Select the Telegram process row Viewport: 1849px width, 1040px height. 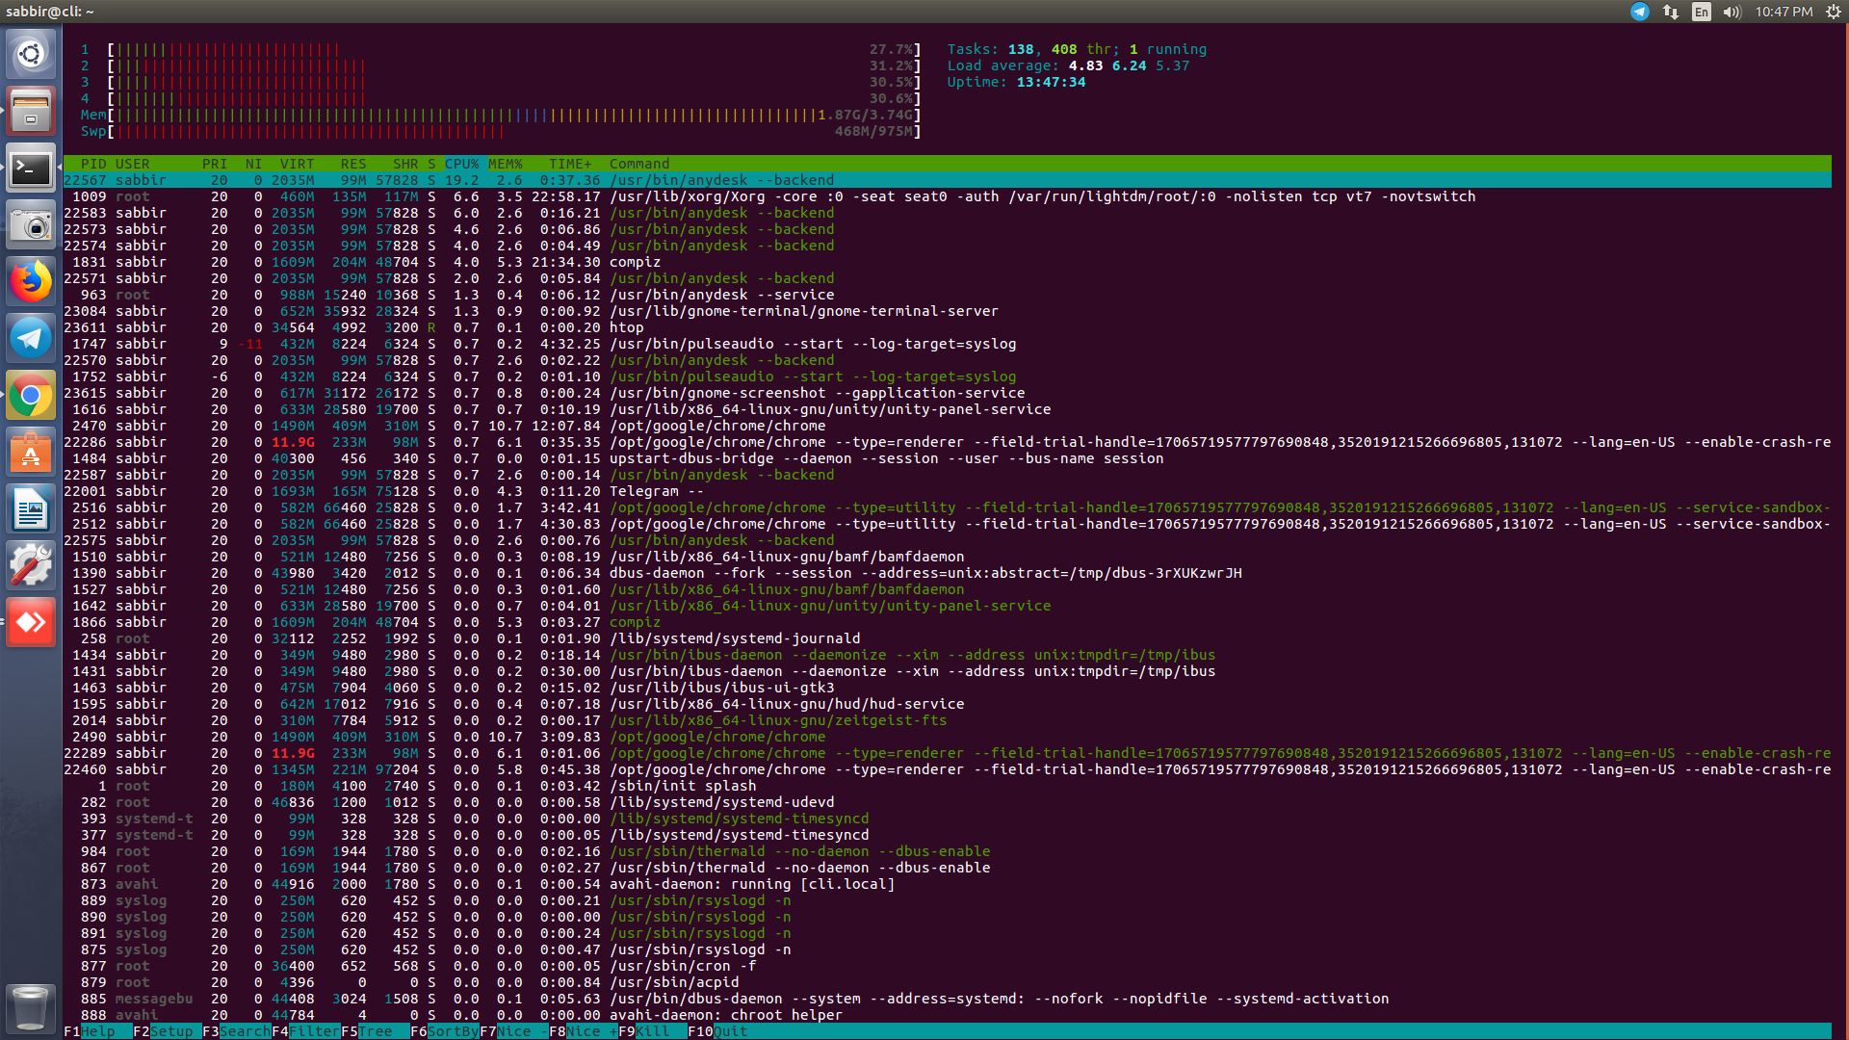tap(948, 491)
